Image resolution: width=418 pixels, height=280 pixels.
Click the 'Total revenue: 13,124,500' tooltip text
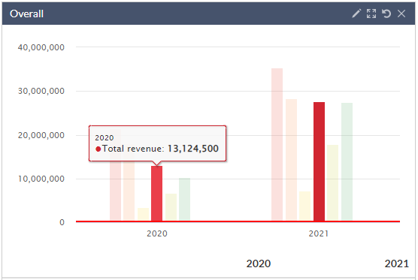tap(160, 149)
